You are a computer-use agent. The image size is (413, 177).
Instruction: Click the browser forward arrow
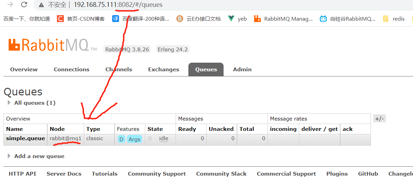[10, 4]
